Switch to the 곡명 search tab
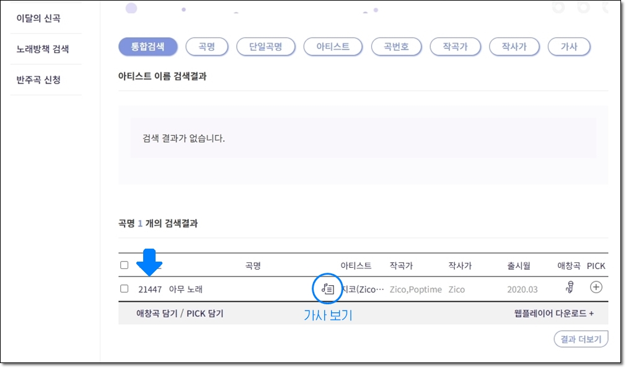 pos(207,46)
